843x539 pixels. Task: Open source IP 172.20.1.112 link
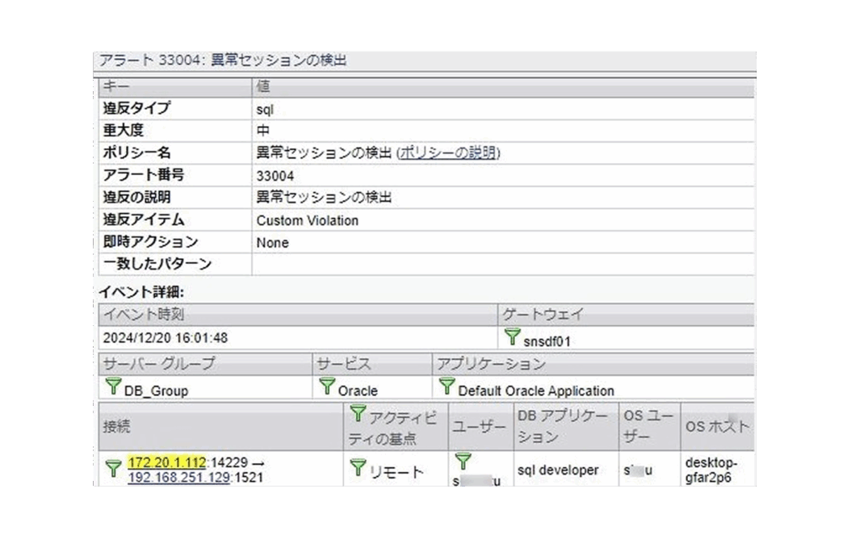point(167,462)
